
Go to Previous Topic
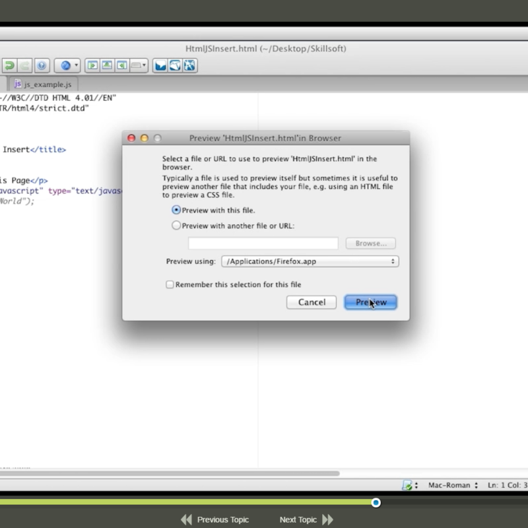coord(215,519)
